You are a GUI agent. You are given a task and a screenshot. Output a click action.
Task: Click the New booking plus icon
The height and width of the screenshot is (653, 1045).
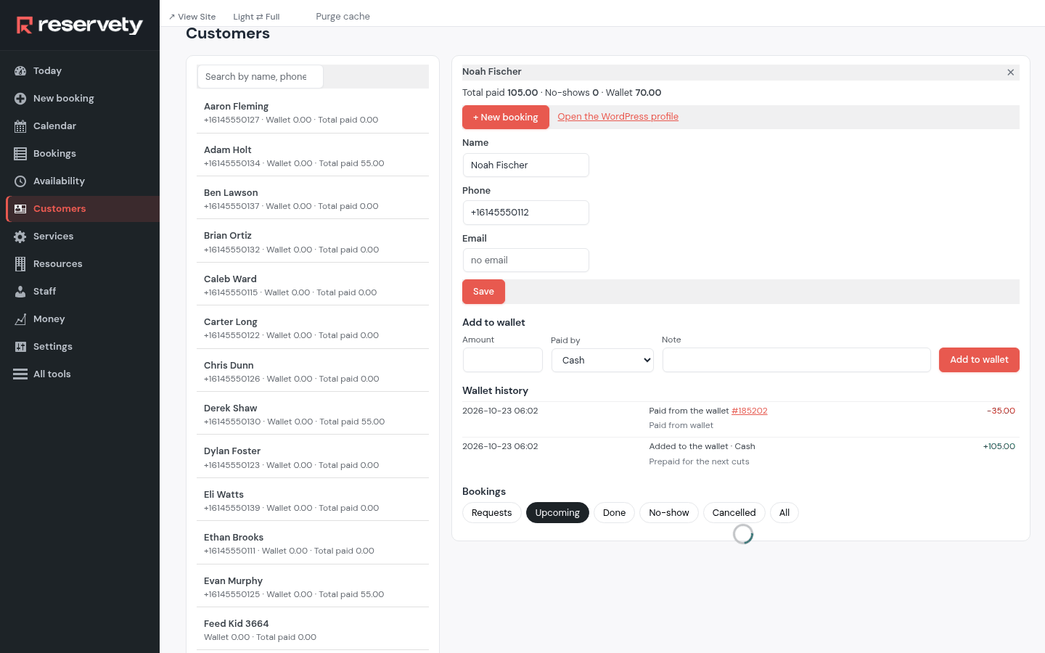tap(20, 99)
